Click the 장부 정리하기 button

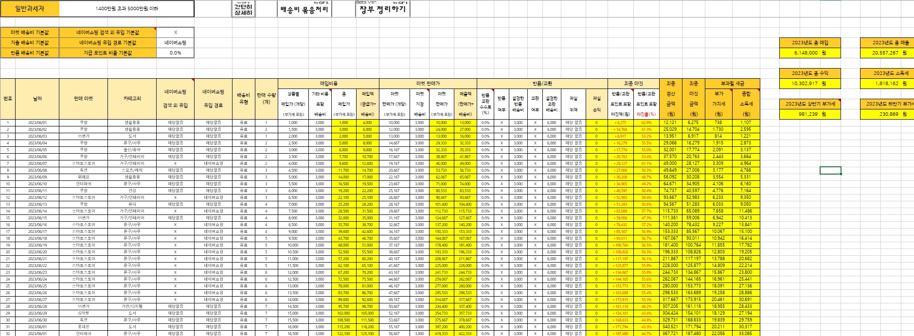click(x=383, y=9)
